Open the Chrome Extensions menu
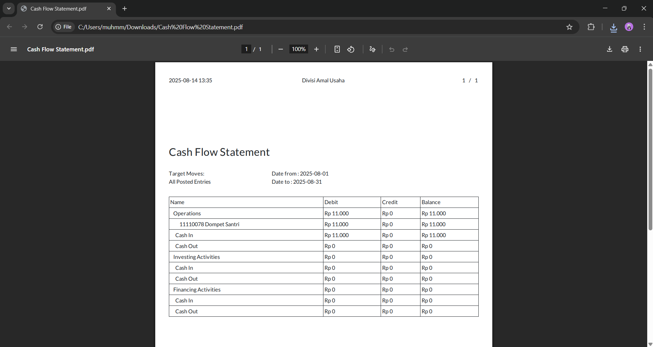The width and height of the screenshot is (653, 347). [x=591, y=27]
